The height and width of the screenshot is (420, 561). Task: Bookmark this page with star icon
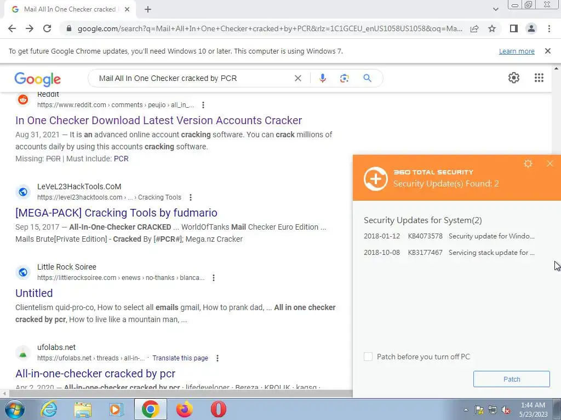pos(492,28)
